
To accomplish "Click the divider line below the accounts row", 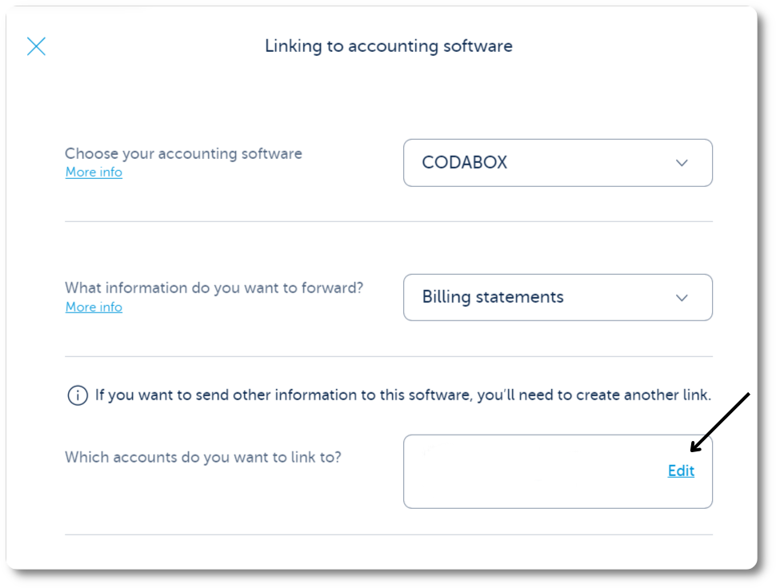I will [389, 534].
